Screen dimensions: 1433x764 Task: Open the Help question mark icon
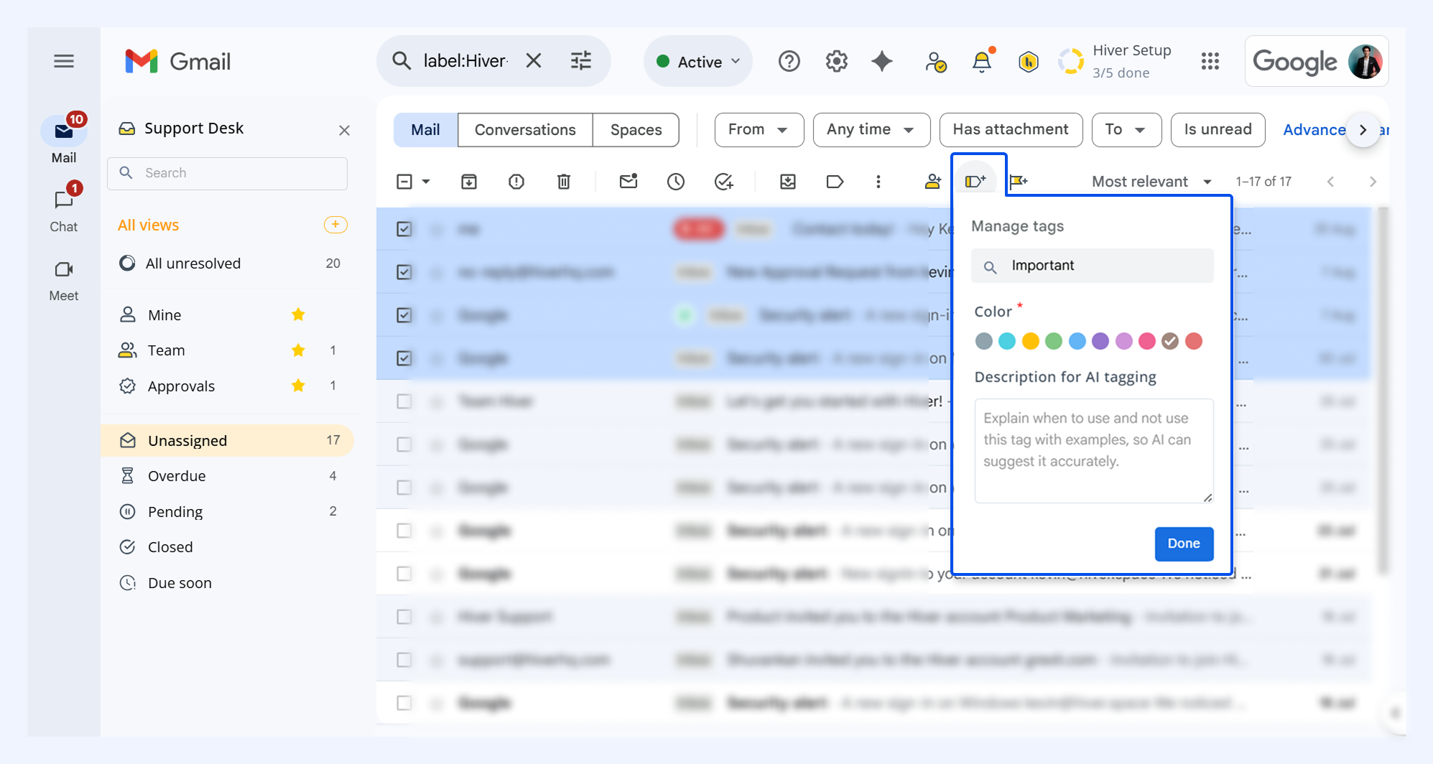[789, 62]
